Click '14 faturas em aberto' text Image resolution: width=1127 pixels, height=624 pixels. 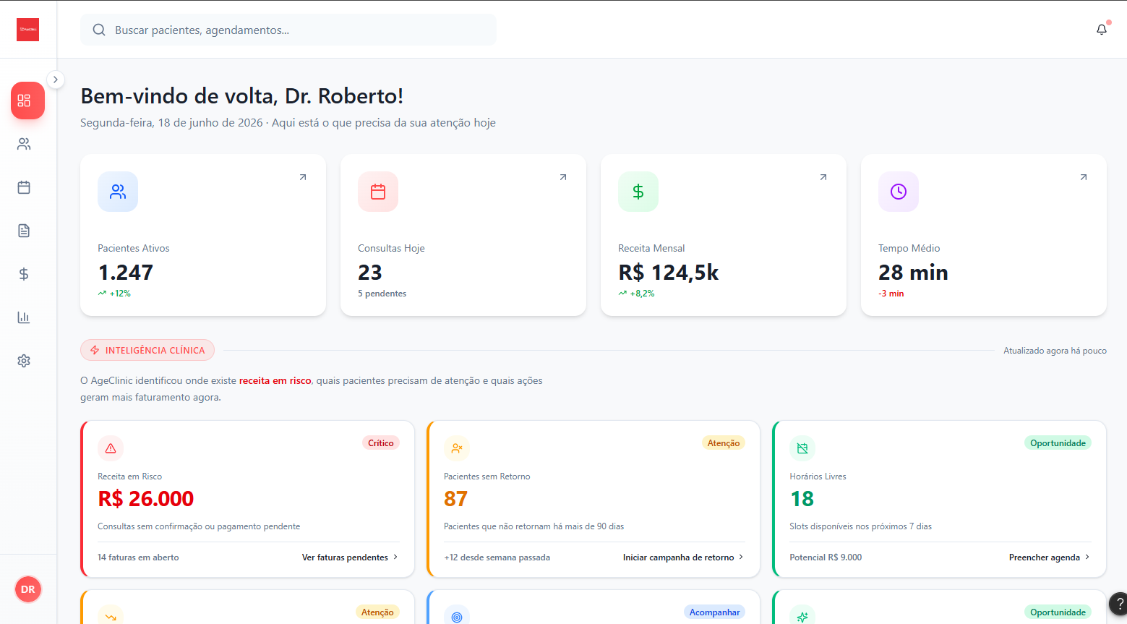(x=138, y=557)
